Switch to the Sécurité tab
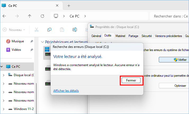The image size is (189, 114). [x=147, y=36]
